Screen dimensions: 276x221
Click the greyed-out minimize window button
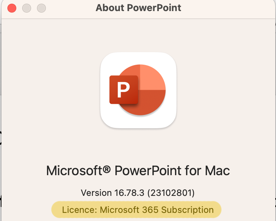27,8
